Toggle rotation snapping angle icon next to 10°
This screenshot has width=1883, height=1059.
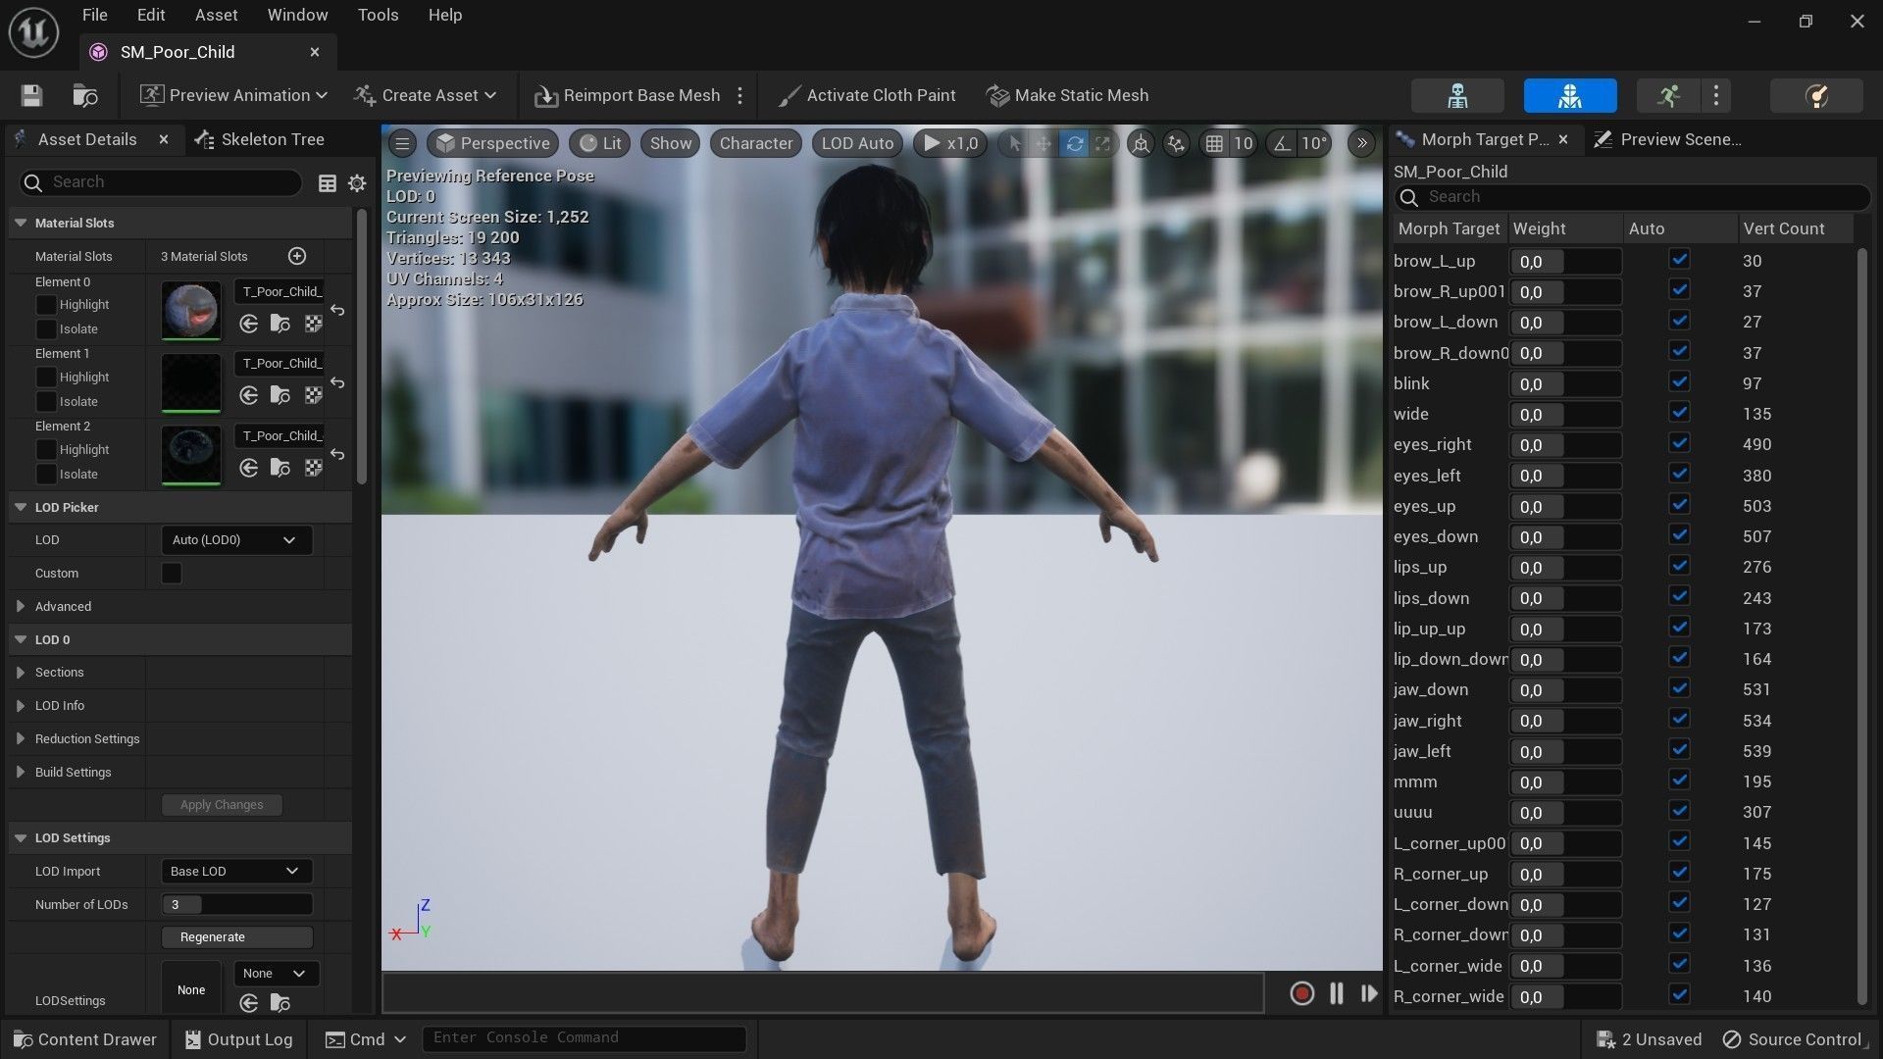[1282, 143]
